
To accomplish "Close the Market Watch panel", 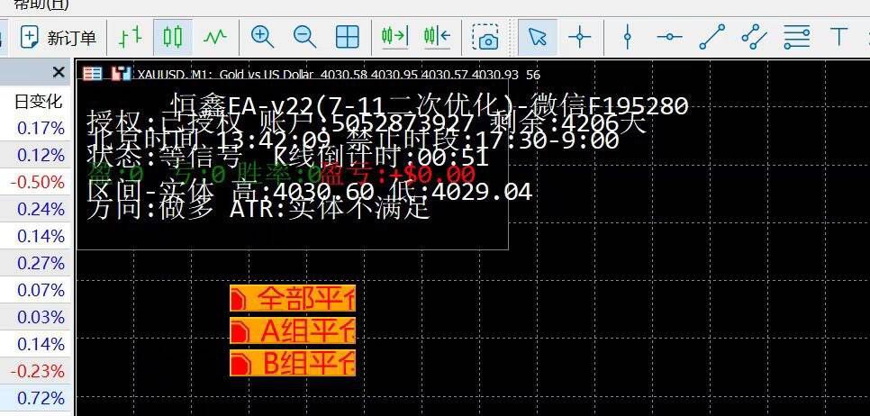I will click(x=59, y=72).
